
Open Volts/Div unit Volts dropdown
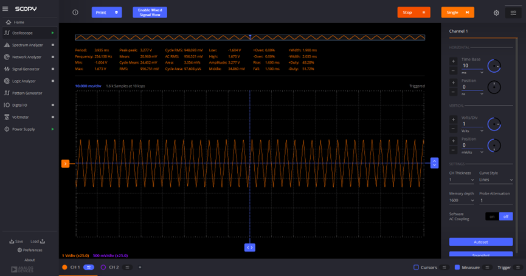(472, 131)
